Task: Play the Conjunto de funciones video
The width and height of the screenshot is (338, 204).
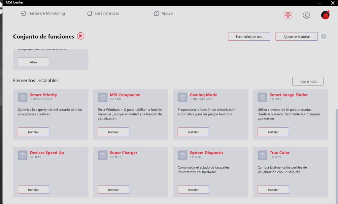Action: (81, 36)
